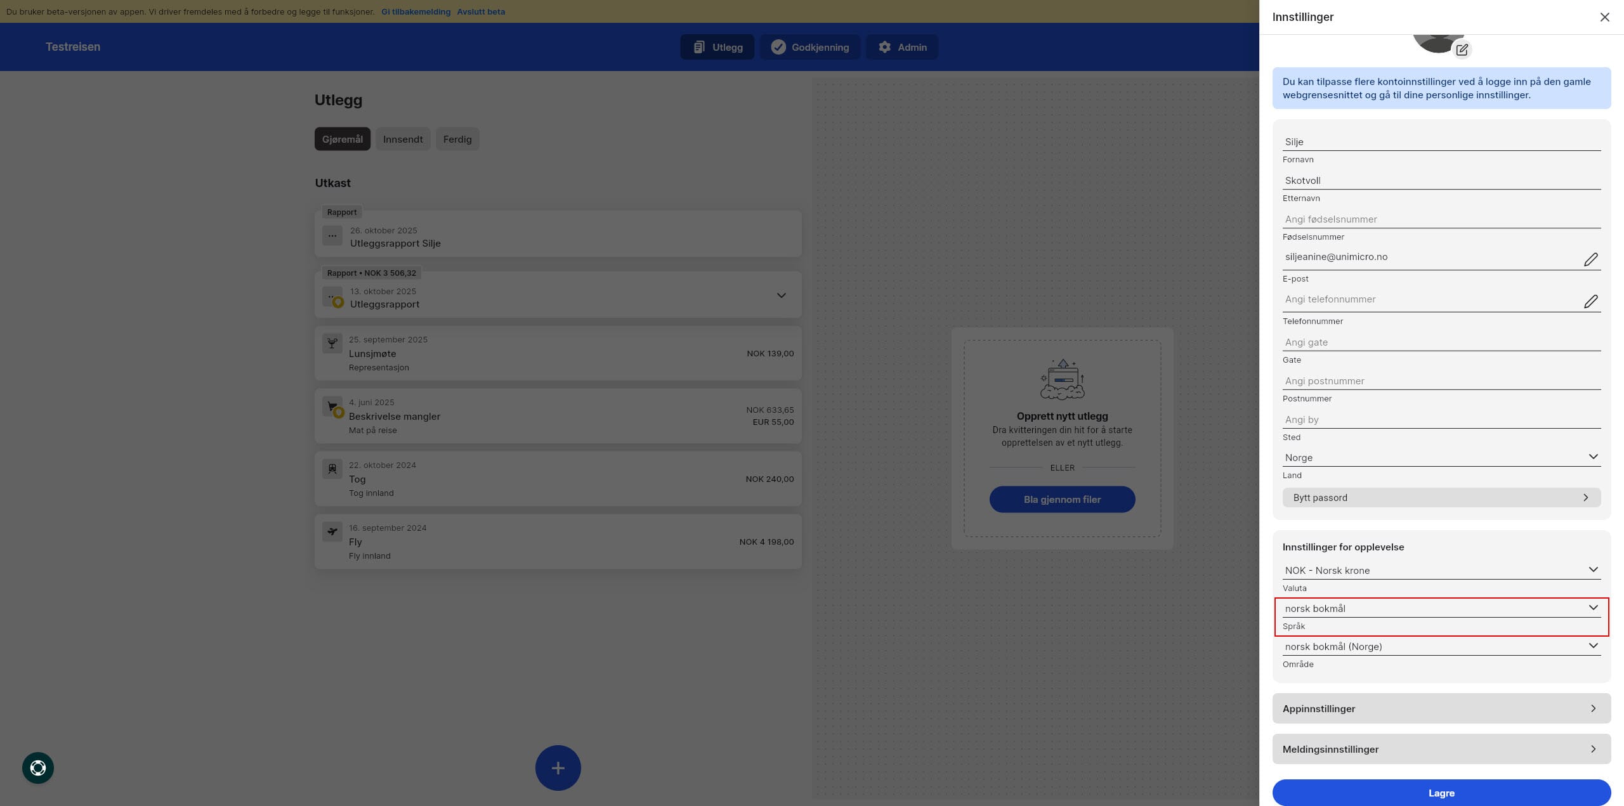Switch to the Innsendt tab

pyautogui.click(x=403, y=139)
